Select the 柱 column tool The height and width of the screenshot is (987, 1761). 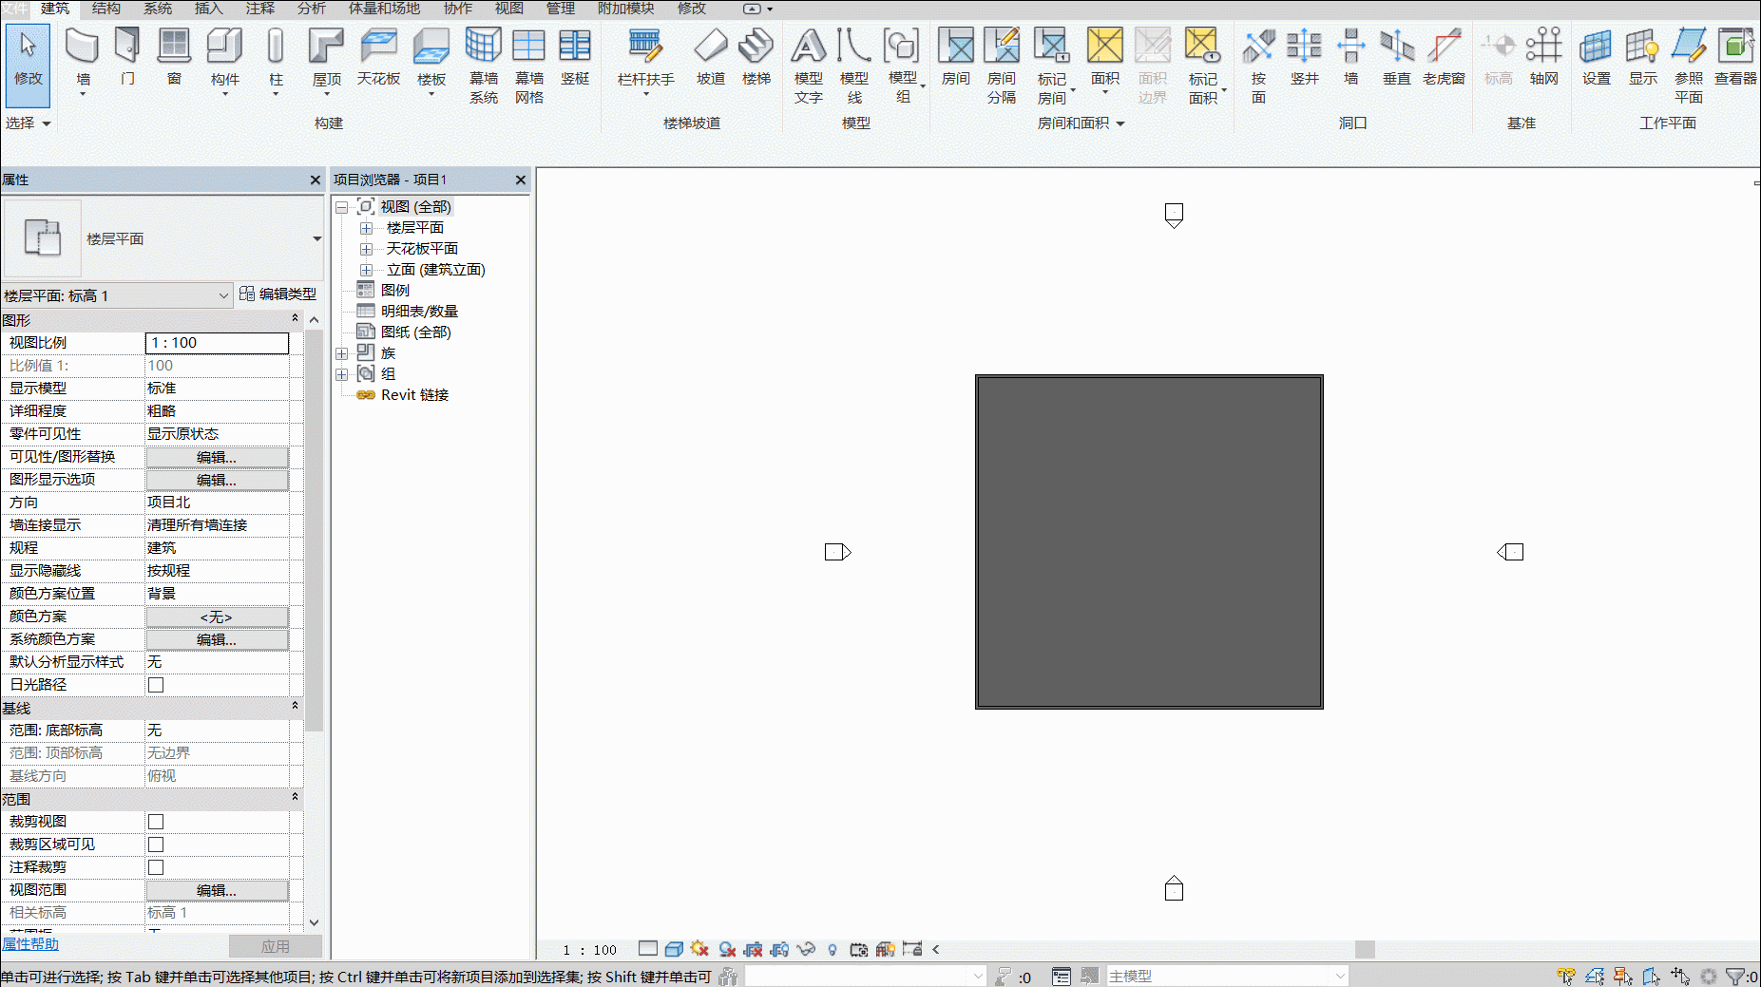pyautogui.click(x=276, y=59)
